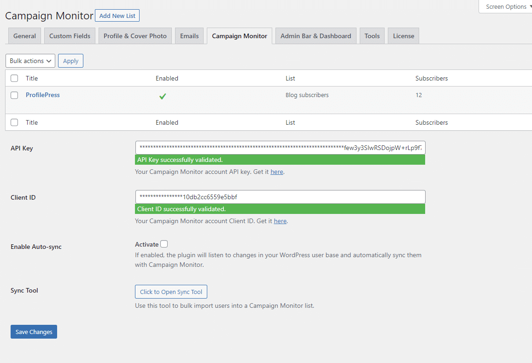The image size is (532, 363).
Task: Select all rows via header Title checkbox
Action: click(x=14, y=78)
